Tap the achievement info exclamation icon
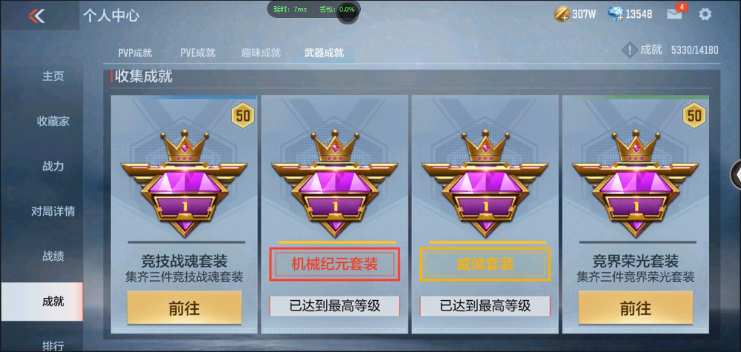741x352 pixels. tap(629, 50)
